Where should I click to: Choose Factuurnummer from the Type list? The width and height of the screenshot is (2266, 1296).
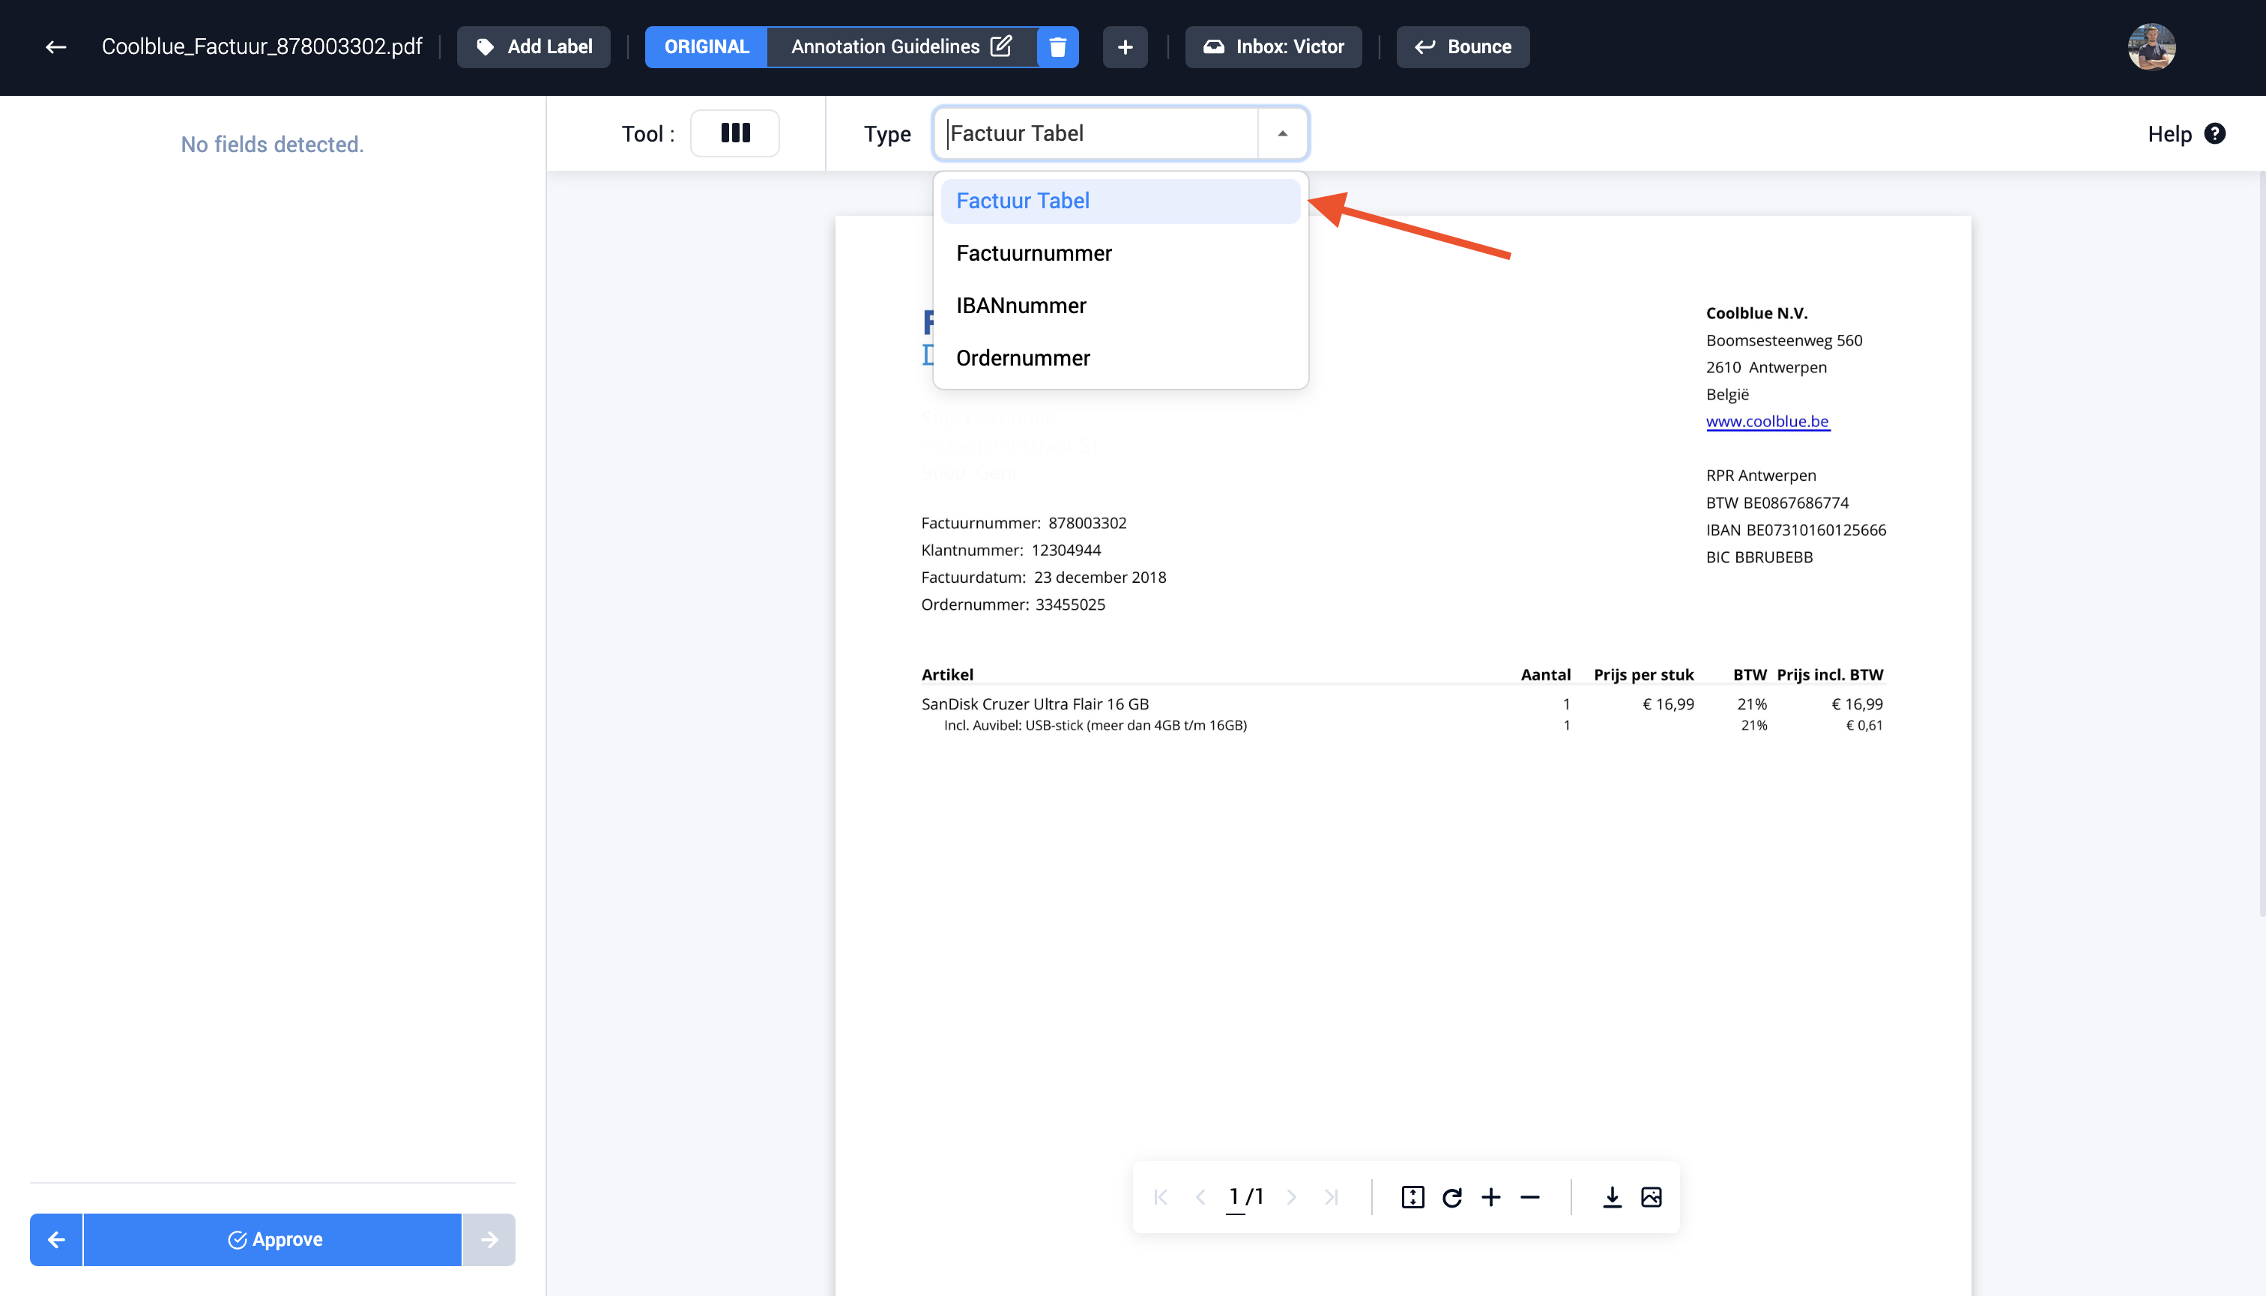tap(1033, 254)
